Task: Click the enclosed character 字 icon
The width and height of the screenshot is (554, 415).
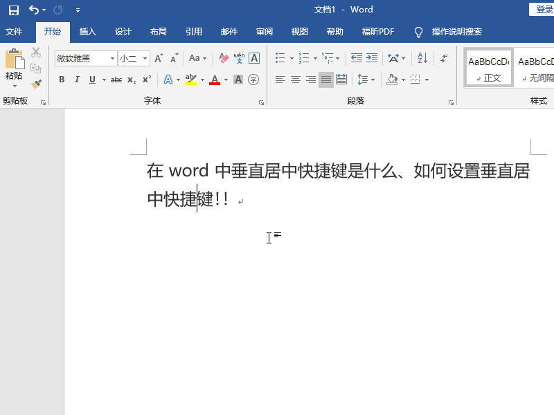Action: tap(253, 80)
